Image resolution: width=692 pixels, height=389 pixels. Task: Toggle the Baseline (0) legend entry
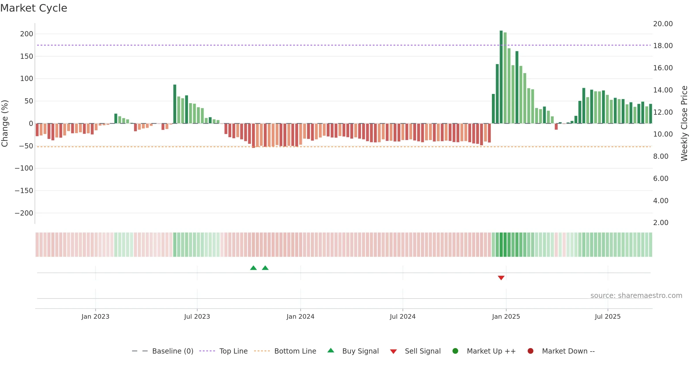[x=163, y=351]
